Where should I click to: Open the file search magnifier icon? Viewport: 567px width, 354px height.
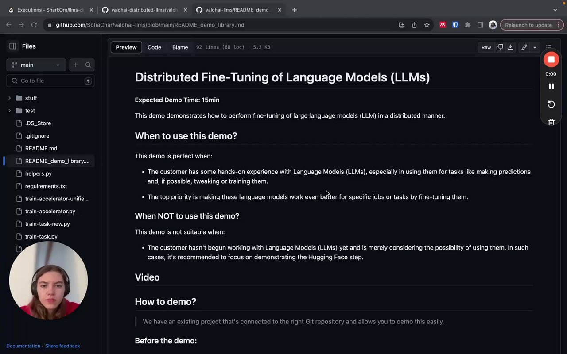88,65
